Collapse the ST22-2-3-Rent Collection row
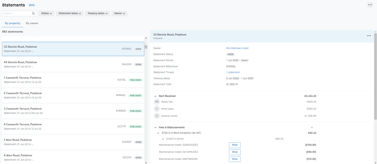Image resolution: width=377 pixels, height=164 pixels. click(158, 133)
